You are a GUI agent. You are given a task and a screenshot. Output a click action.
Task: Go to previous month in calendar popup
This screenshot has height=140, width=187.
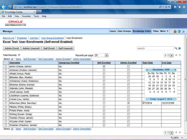pyautogui.click(x=147, y=70)
